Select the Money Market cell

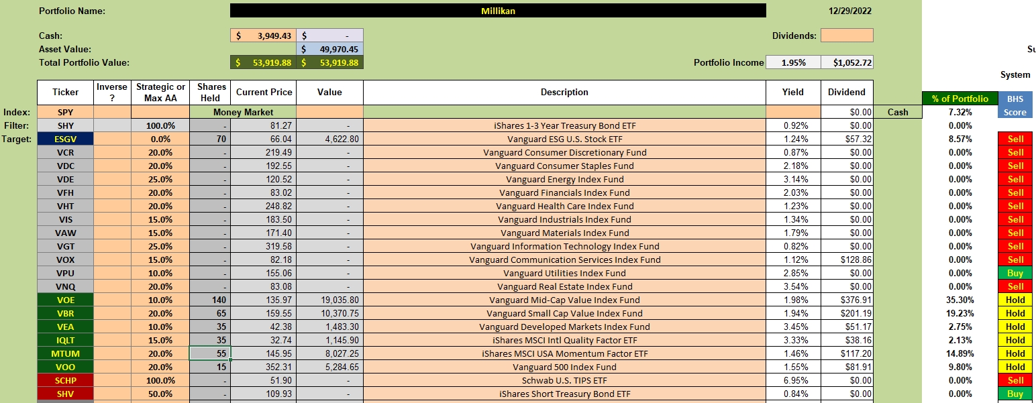click(x=243, y=112)
